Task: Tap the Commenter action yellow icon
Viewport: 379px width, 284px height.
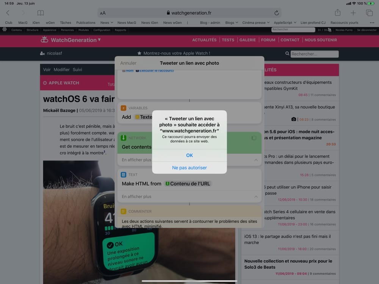Action: (x=124, y=211)
